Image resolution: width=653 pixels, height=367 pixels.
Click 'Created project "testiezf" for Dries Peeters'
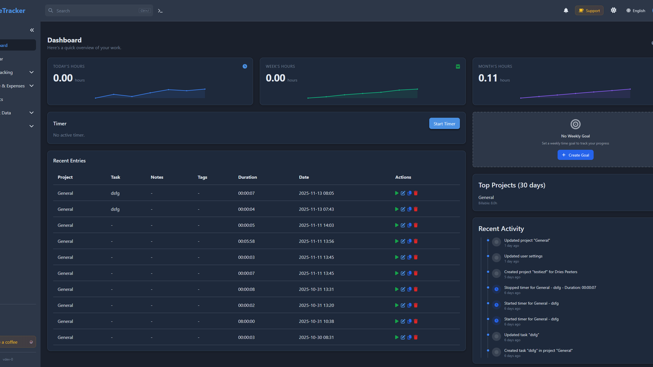541,272
